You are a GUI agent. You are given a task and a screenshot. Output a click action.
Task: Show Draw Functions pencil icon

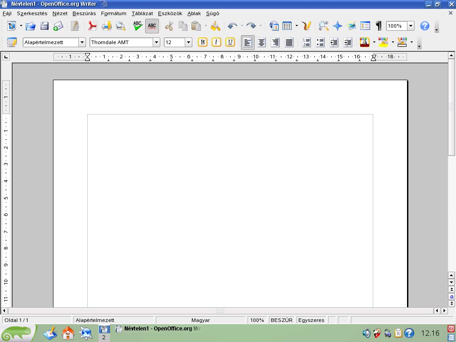pyautogui.click(x=306, y=26)
